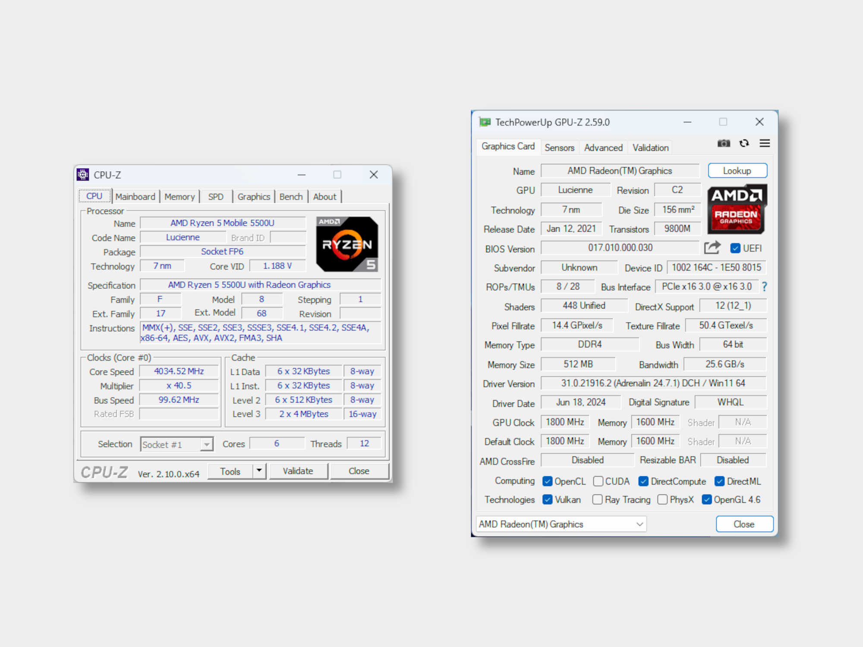863x647 pixels.
Task: Toggle the Ray Tracing checkbox
Action: 598,499
